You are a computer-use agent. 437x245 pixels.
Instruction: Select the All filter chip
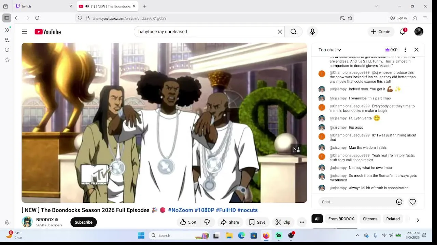click(317, 219)
